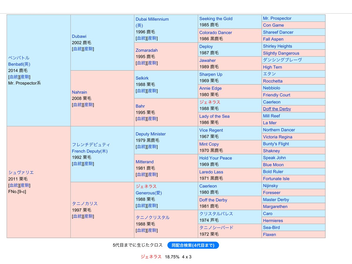352x264 pixels.
Task: Click the クリスタルパレス link
Action: pos(216,214)
